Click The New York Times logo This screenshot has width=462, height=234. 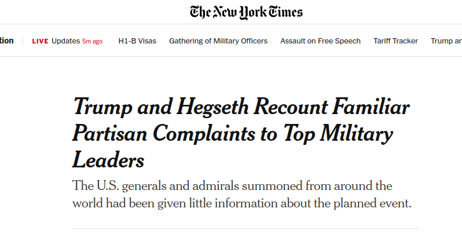246,12
